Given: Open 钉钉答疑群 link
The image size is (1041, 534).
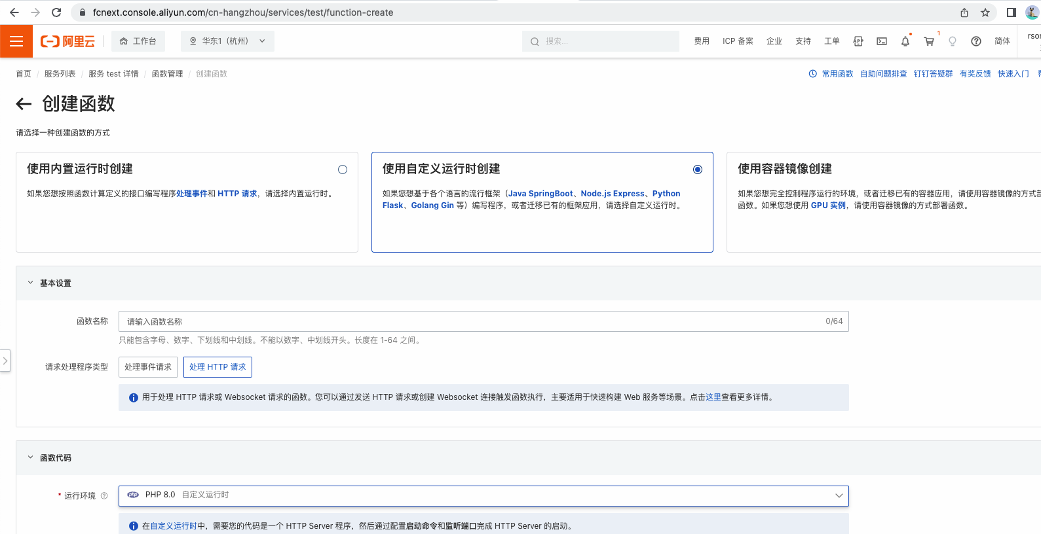Looking at the screenshot, I should pos(933,74).
